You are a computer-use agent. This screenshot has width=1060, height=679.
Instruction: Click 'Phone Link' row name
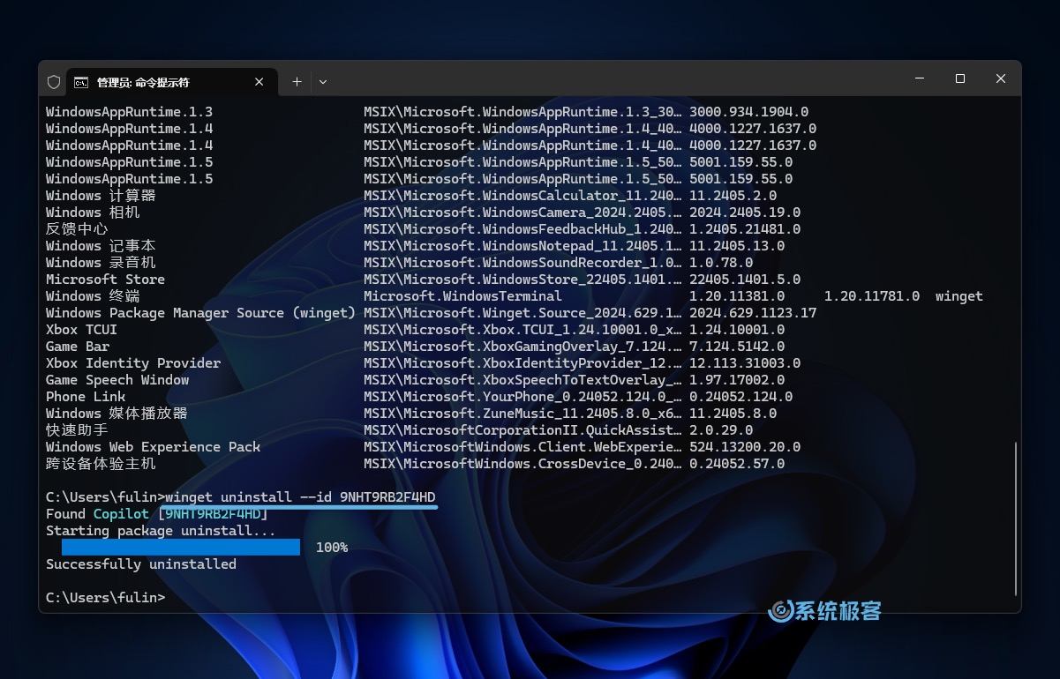coord(86,397)
